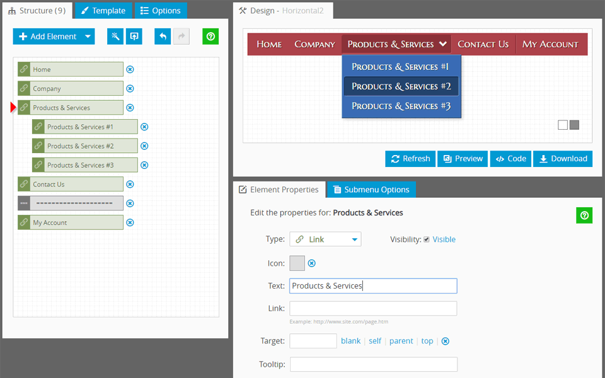Set target to blank link

coord(350,341)
